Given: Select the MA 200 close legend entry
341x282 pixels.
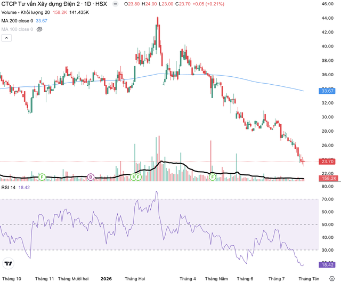Looking at the screenshot, I should pos(17,21).
